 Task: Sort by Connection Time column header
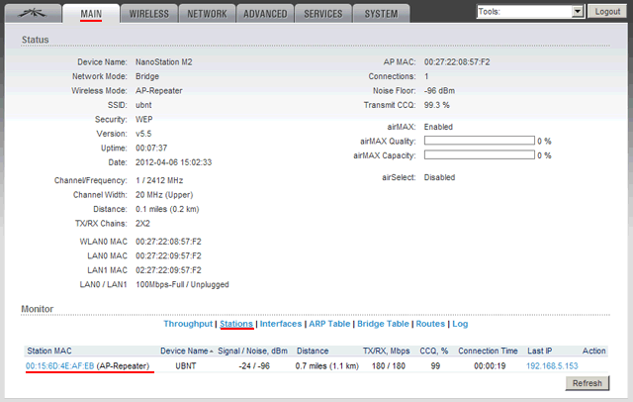coord(488,351)
